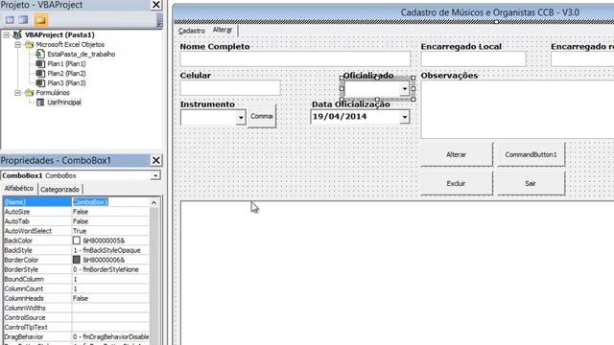Screen dimensions: 614x345
Task: Click the Instrumento label
Action: 207,104
